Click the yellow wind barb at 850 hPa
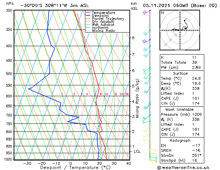Image resolution: width=220 pixels, height=170 pixels. pyautogui.click(x=147, y=140)
